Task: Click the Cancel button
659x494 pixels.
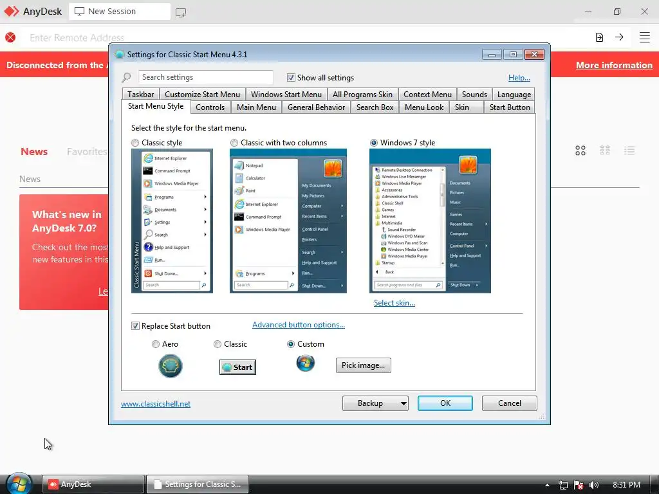Action: [x=510, y=403]
